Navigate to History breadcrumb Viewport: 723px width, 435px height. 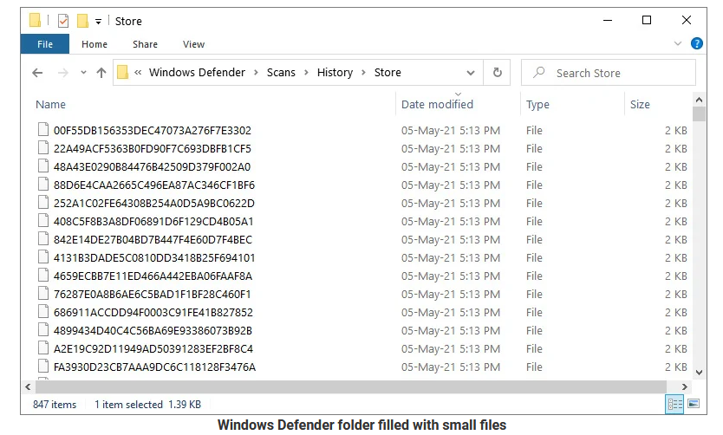335,72
